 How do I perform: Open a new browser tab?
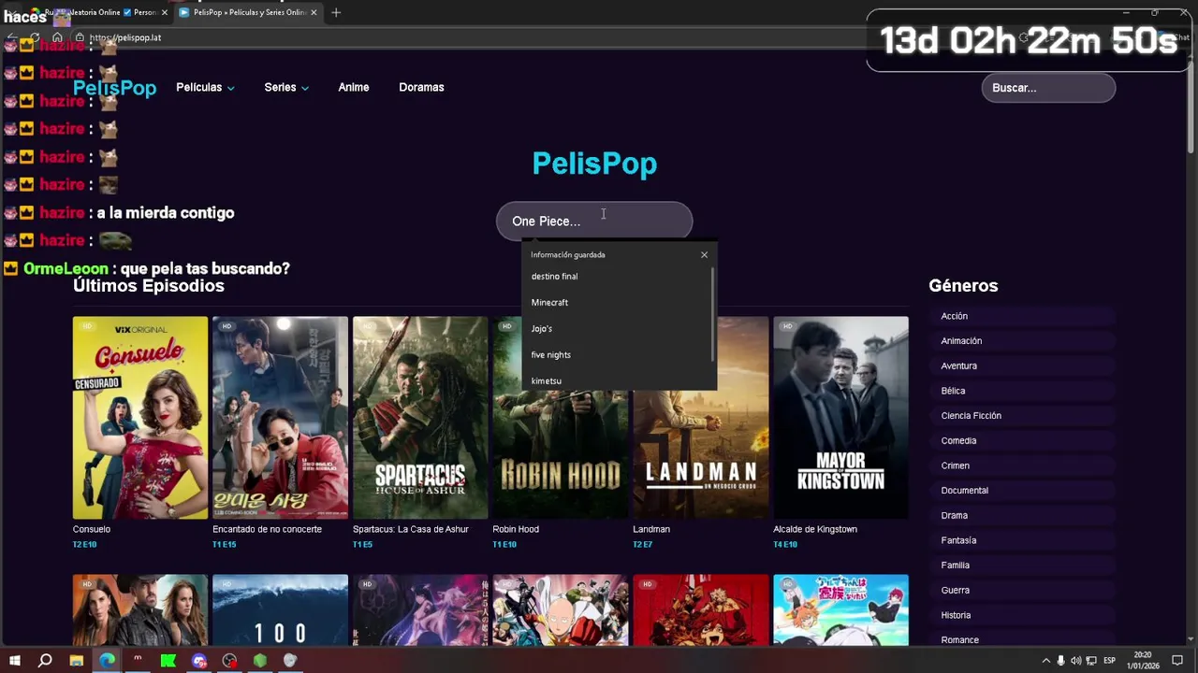point(336,12)
